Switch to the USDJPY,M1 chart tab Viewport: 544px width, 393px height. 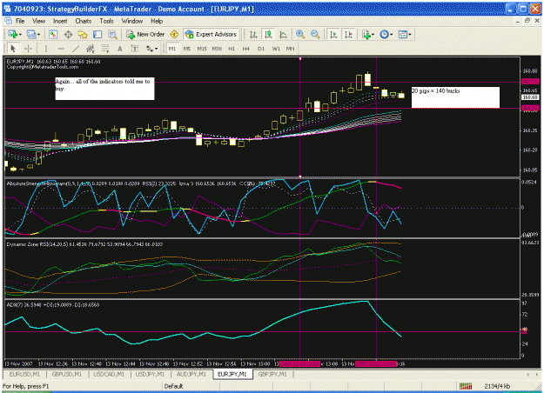(150, 374)
